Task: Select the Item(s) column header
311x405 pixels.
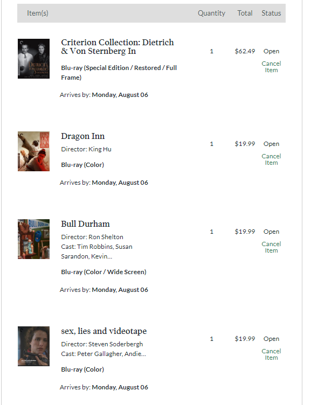Action: (x=38, y=13)
